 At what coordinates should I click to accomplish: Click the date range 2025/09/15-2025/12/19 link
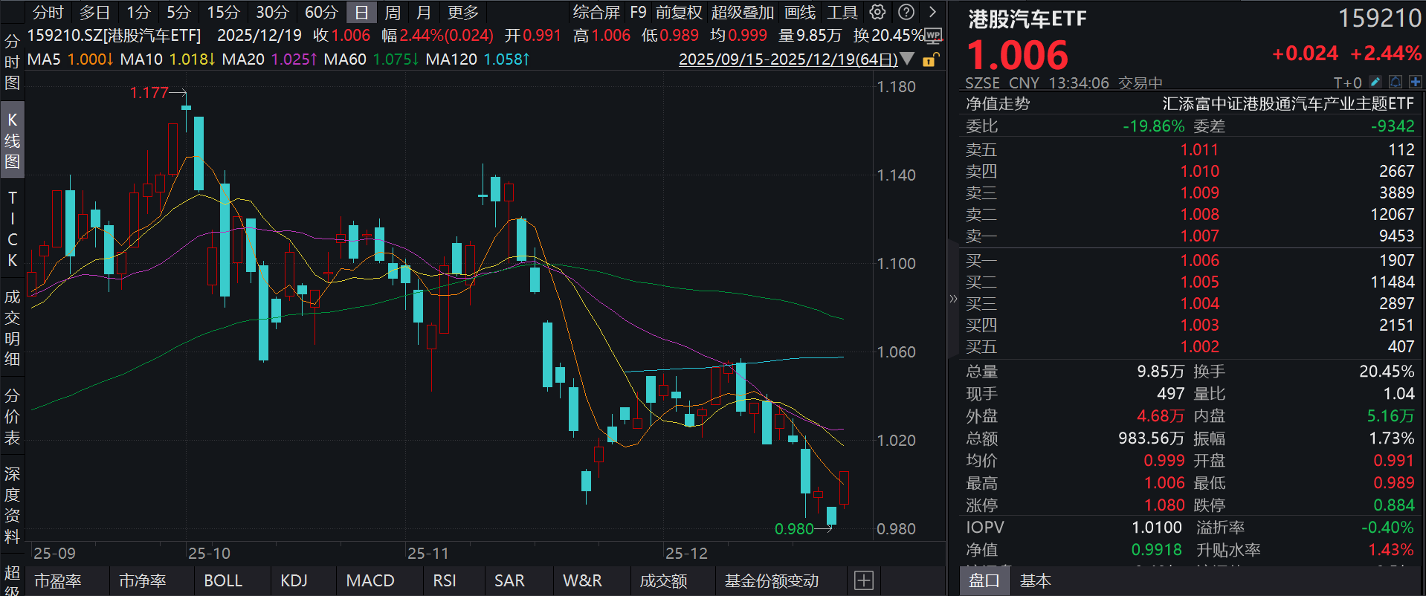tap(787, 59)
